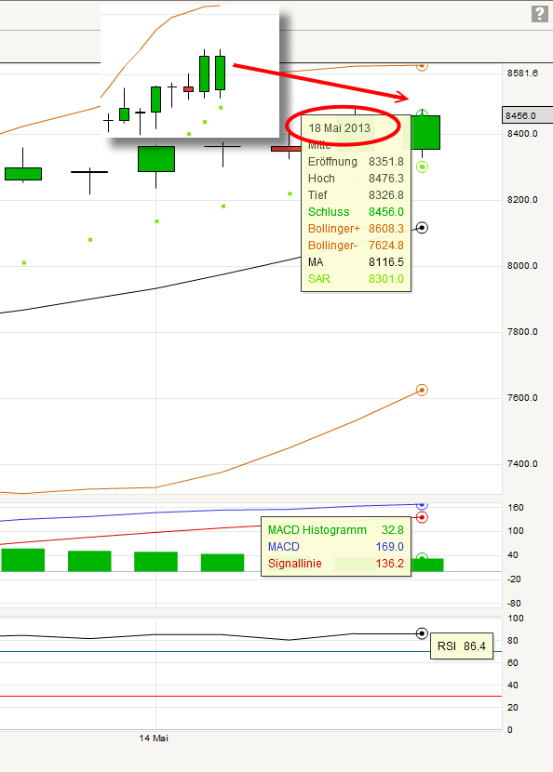
Task: Click the SAR 8301.0 tooltip row
Action: click(356, 279)
